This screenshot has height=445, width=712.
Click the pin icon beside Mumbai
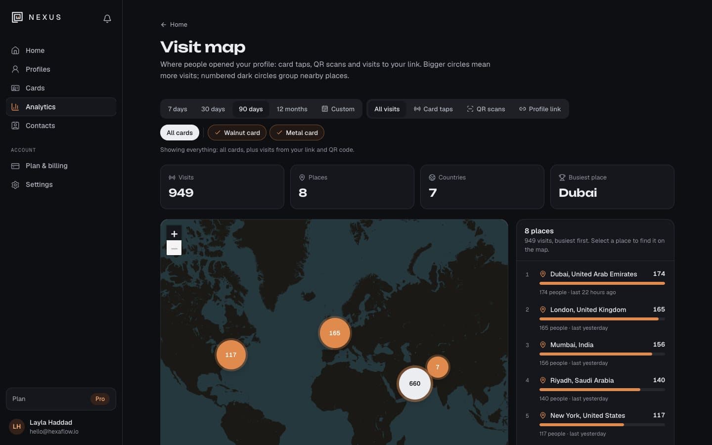[x=543, y=345]
